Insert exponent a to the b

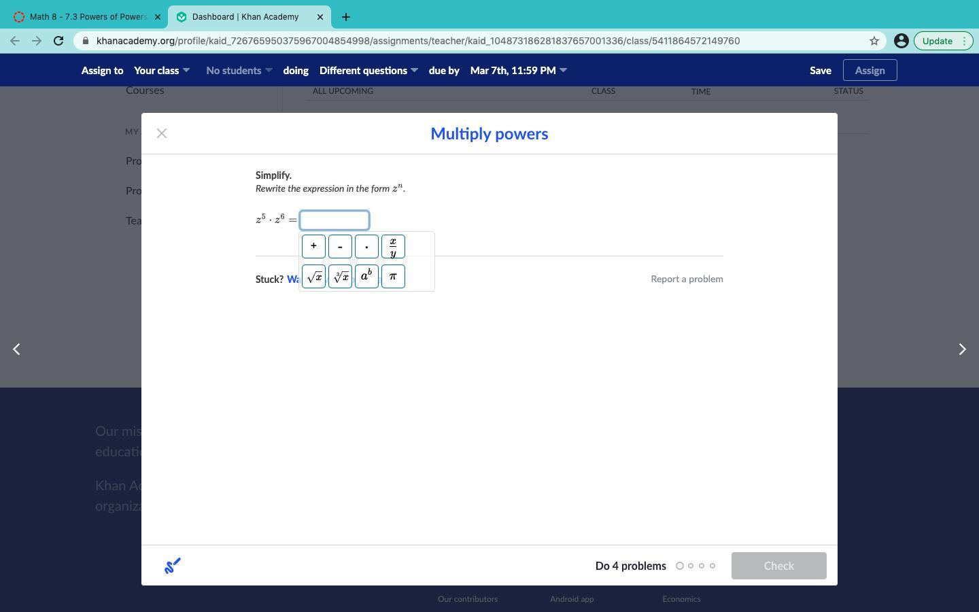click(x=366, y=276)
